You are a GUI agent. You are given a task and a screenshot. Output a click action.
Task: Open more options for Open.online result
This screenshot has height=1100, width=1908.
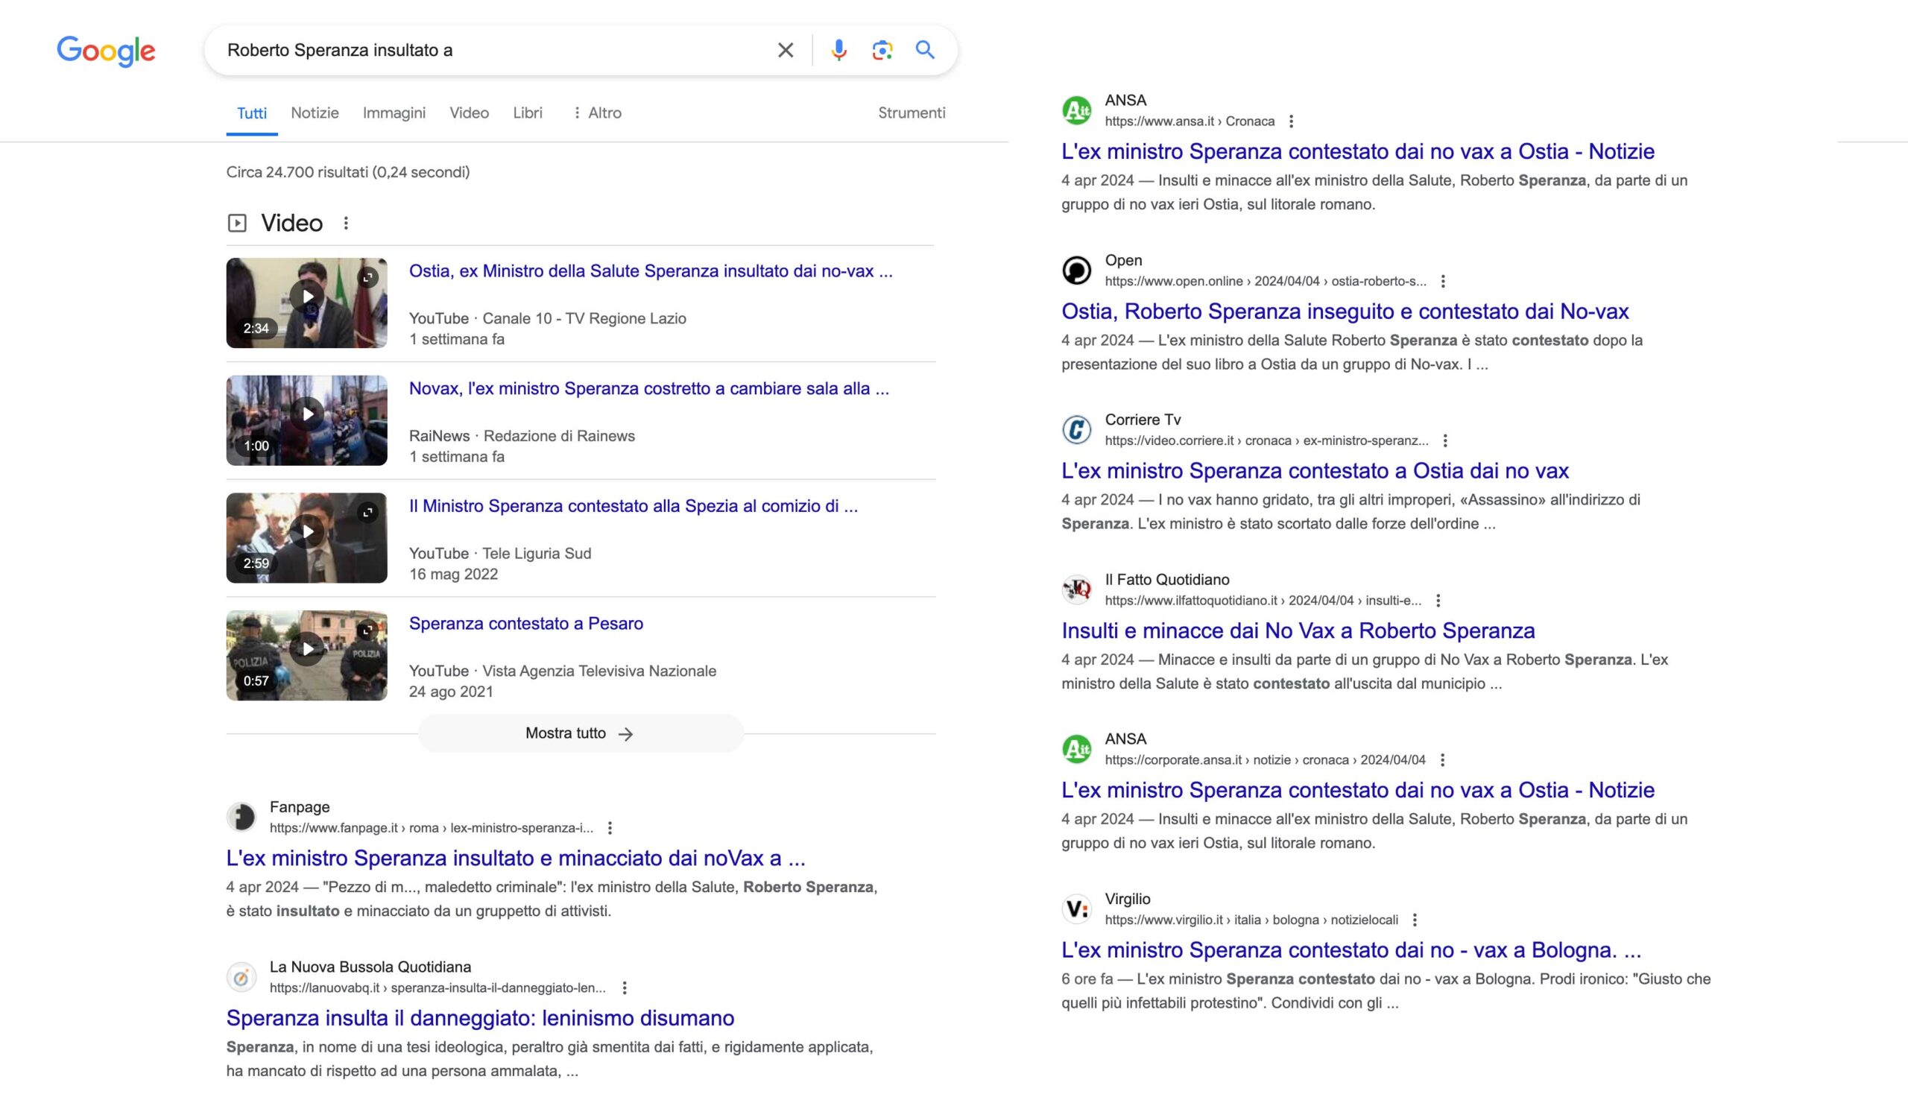click(1443, 281)
